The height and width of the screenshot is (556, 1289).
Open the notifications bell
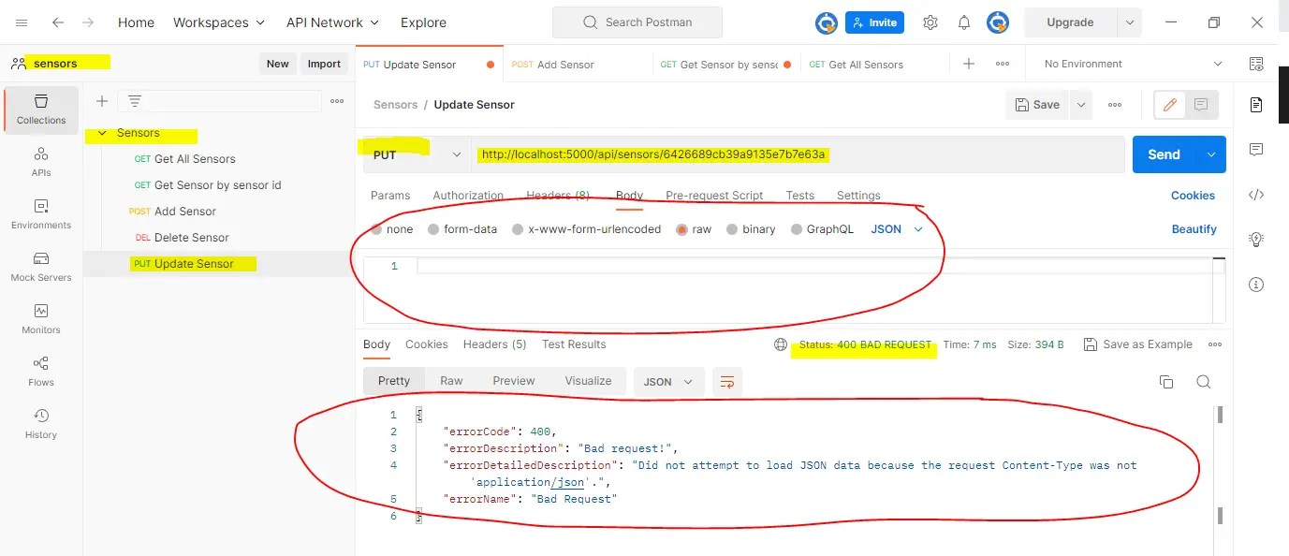[963, 22]
